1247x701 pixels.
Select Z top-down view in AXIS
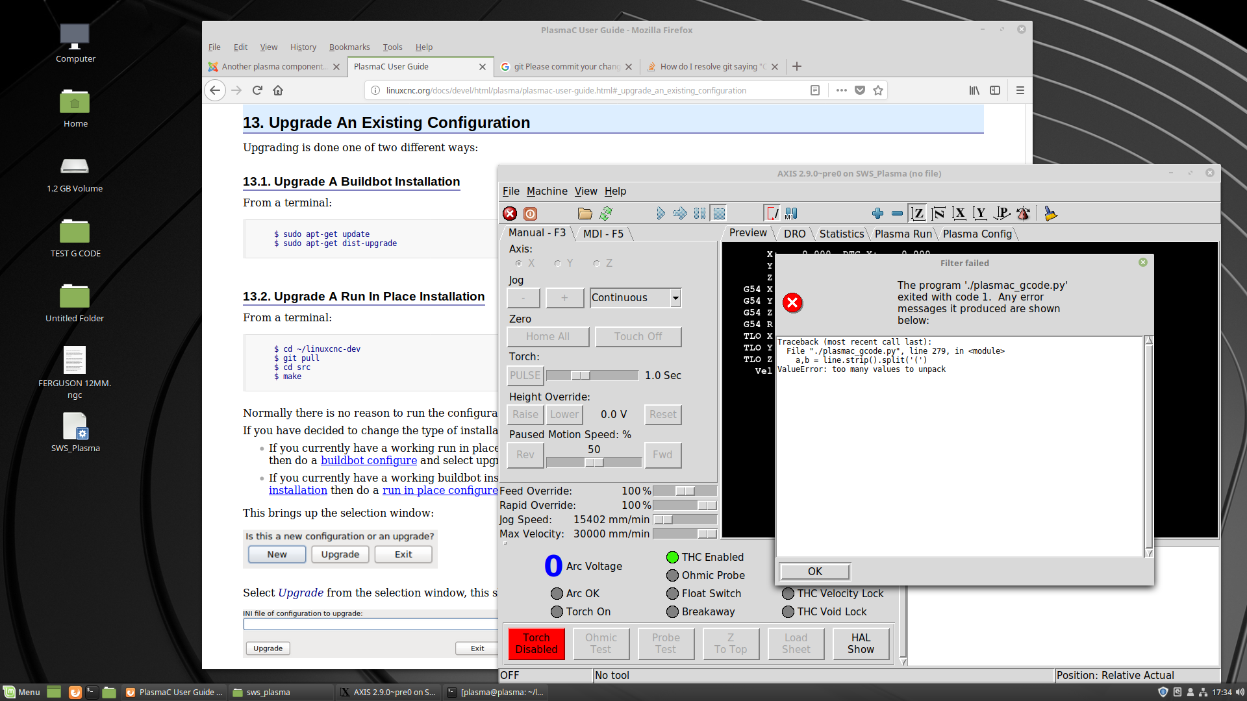click(x=918, y=214)
